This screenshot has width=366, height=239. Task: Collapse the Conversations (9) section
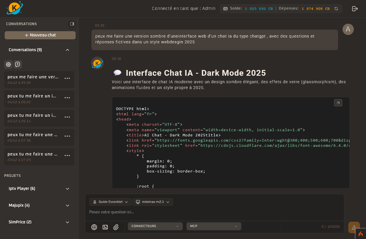coord(68,50)
